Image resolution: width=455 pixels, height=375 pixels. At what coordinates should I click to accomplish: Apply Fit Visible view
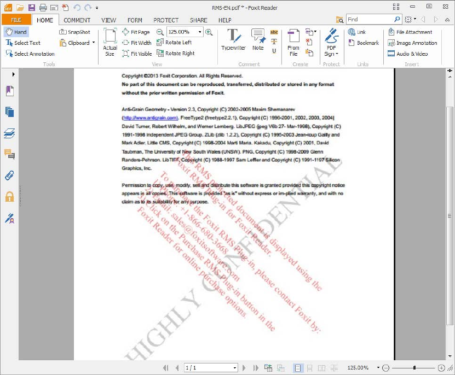click(x=137, y=54)
